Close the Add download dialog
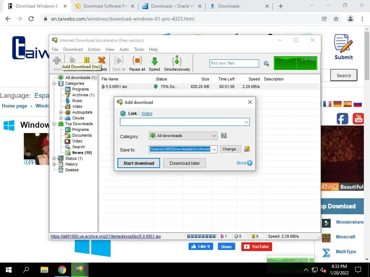370x277 pixels. tap(250, 102)
